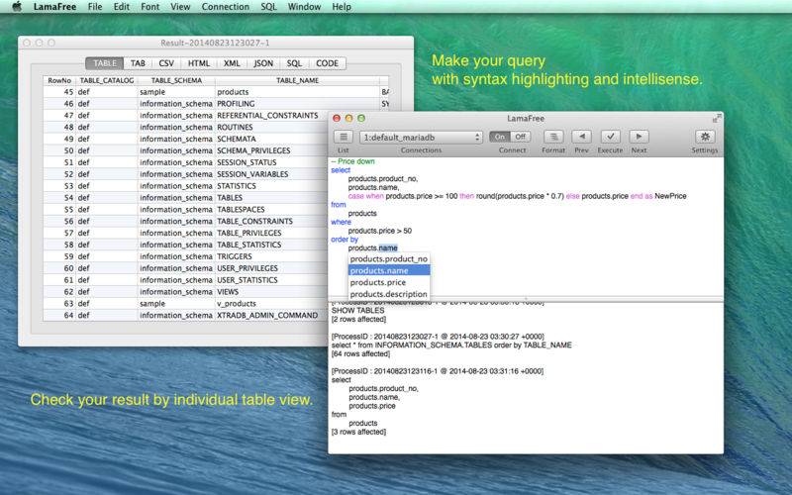Open the connection List button
Screen dimensions: 792x495
point(343,137)
